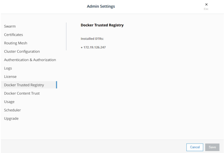Select Certificates in the sidebar
This screenshot has width=224, height=153.
(x=13, y=35)
